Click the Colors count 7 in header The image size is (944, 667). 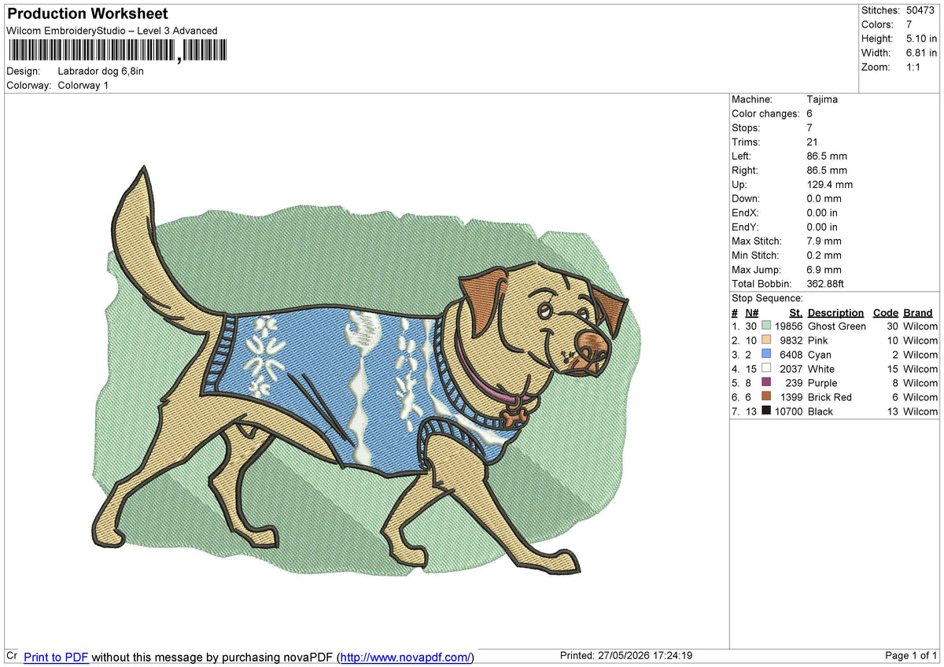[x=909, y=24]
